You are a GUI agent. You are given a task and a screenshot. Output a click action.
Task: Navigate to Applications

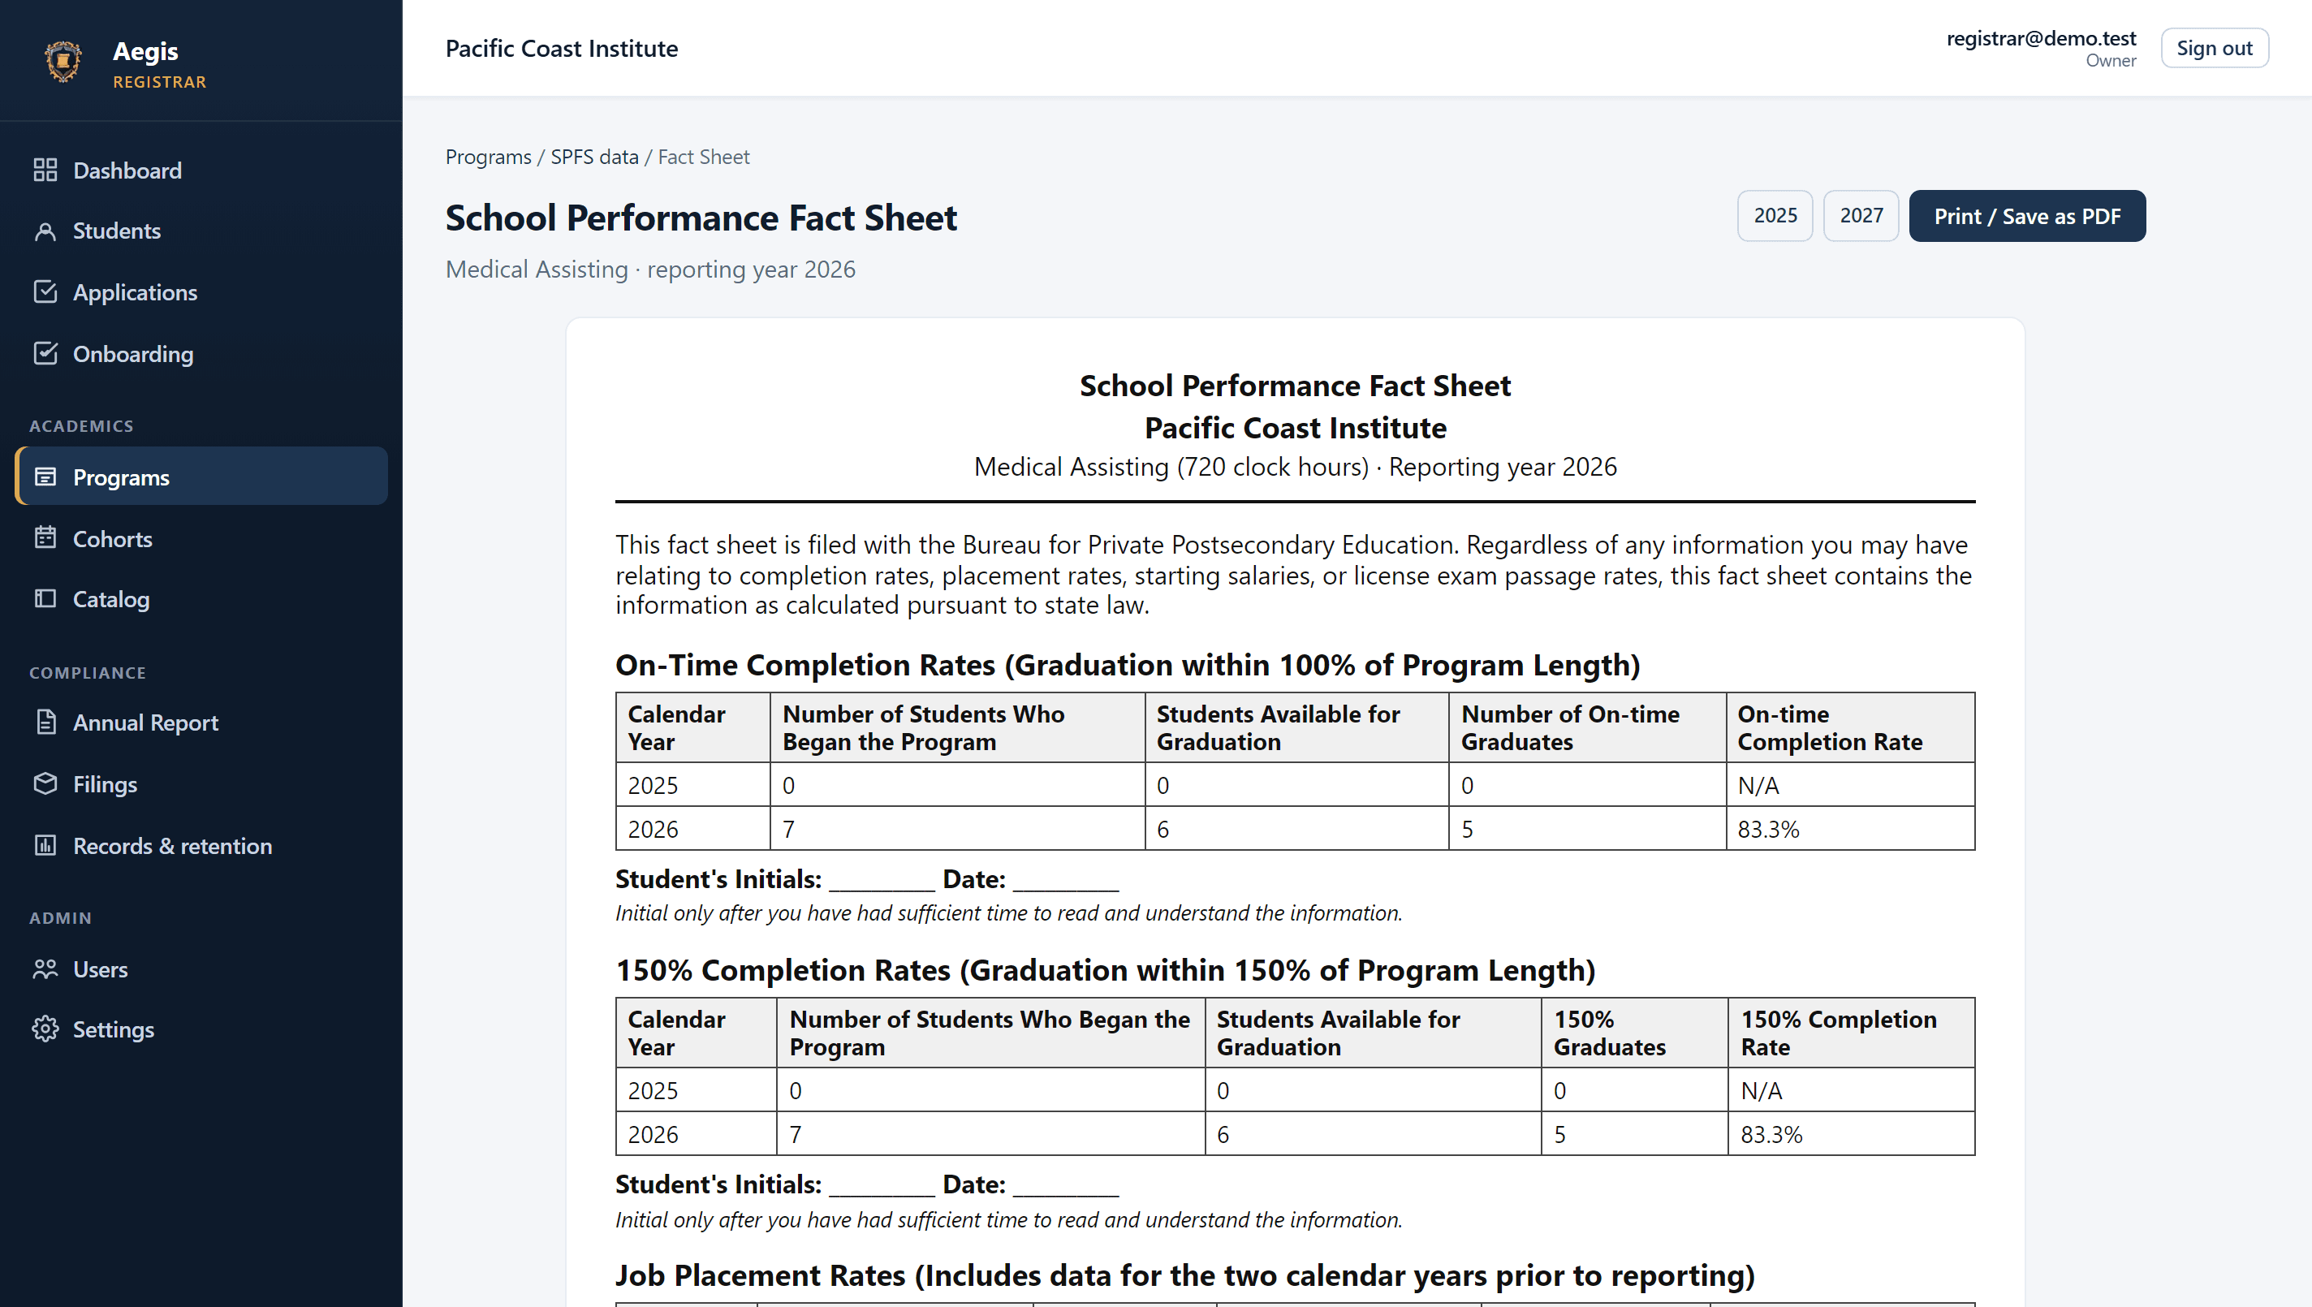[x=135, y=292]
